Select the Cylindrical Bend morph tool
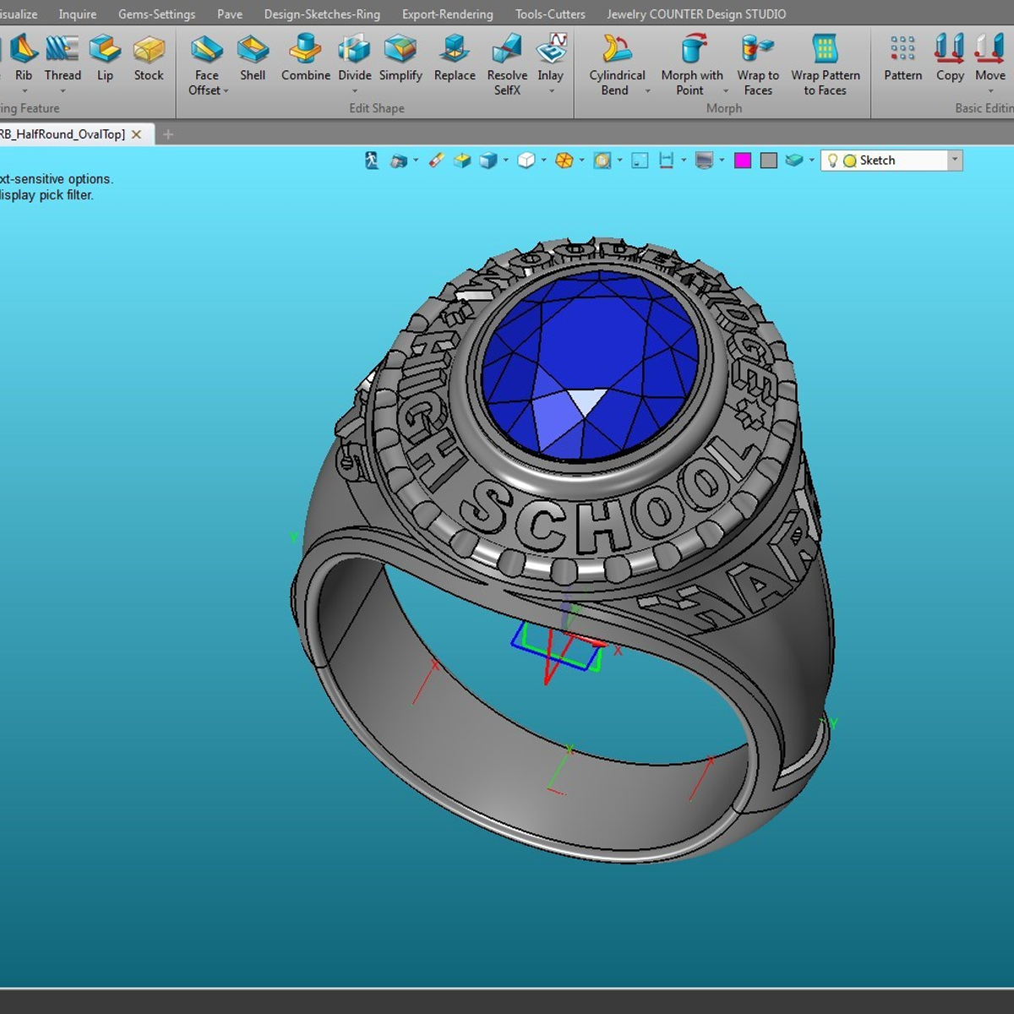 point(617,65)
